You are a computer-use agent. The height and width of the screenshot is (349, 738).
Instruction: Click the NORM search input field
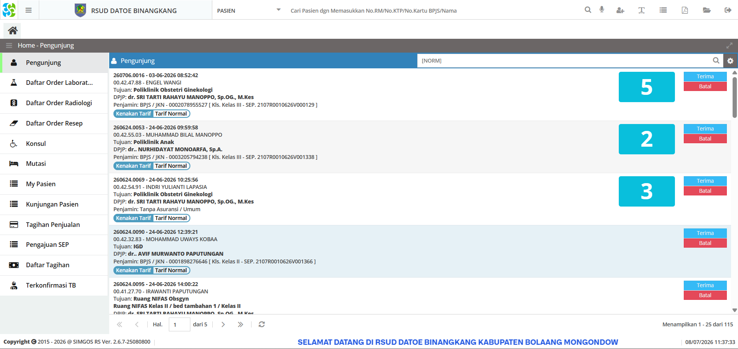point(565,61)
